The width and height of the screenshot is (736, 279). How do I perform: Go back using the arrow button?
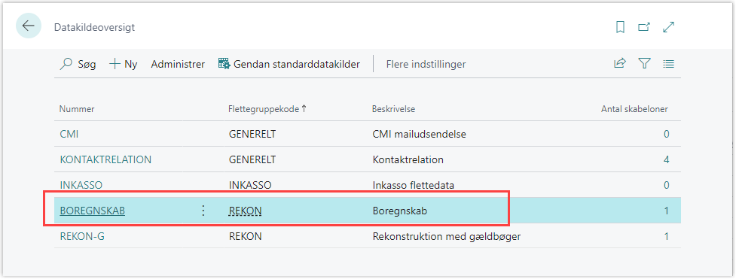29,26
